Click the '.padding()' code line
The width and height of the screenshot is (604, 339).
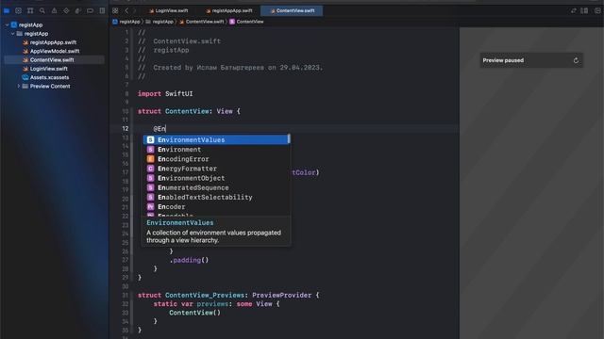pyautogui.click(x=189, y=260)
